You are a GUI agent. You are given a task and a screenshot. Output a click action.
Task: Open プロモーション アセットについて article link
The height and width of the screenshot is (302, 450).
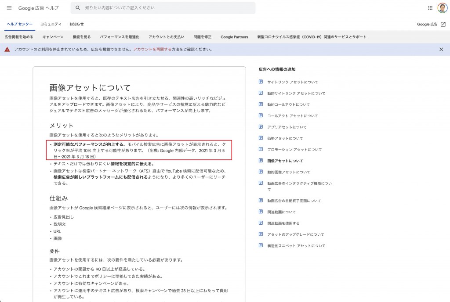tap(295, 150)
